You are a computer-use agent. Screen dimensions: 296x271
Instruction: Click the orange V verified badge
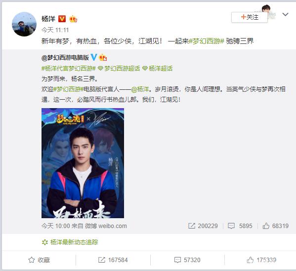click(x=62, y=19)
